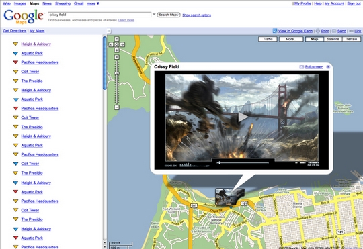
Task: Click the map zoom slider handle
Action: [x=117, y=74]
